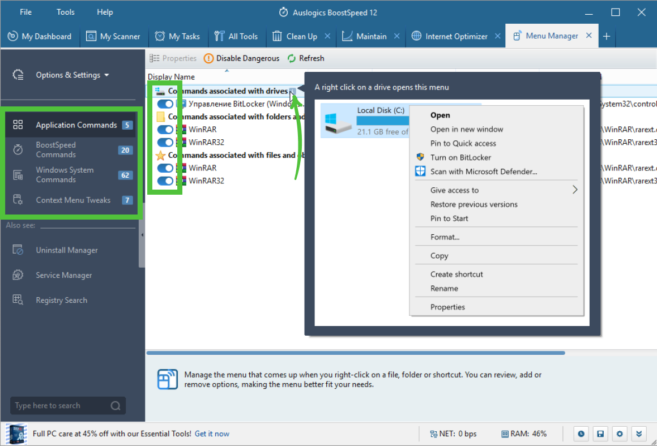Sort by the Display Name column header
Screen dimensions: 657x446
click(171, 76)
